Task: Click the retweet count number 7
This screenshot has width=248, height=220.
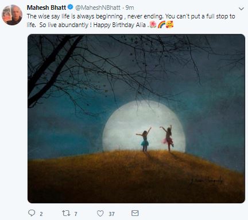Action: point(76,214)
